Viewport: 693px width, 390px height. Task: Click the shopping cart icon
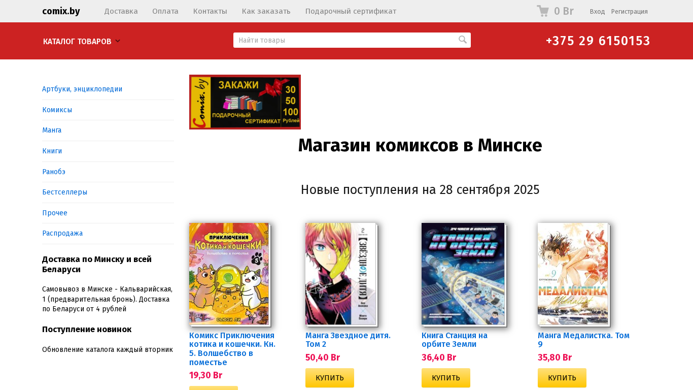coord(543,11)
